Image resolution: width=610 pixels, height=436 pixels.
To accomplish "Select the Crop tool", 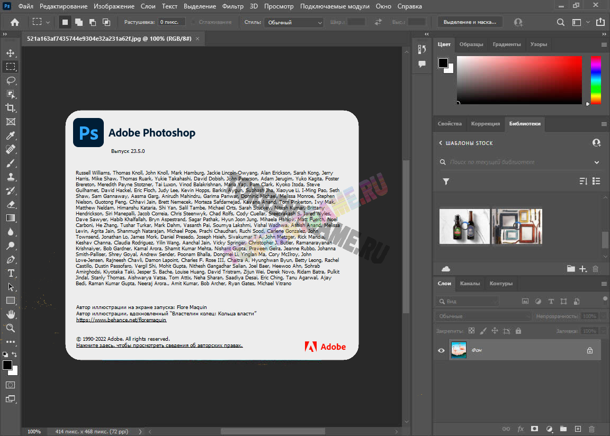I will 11,108.
